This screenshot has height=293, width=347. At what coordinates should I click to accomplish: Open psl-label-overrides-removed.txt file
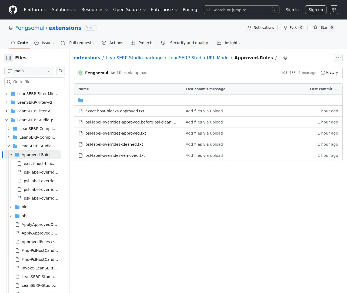tap(115, 155)
